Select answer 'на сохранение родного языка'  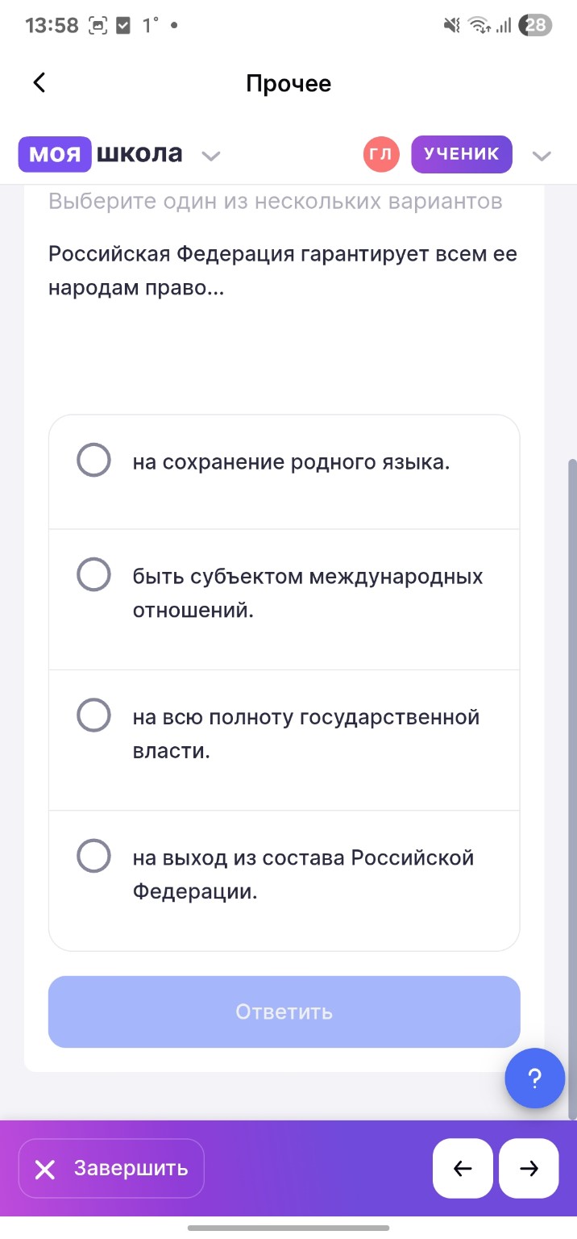284,460
